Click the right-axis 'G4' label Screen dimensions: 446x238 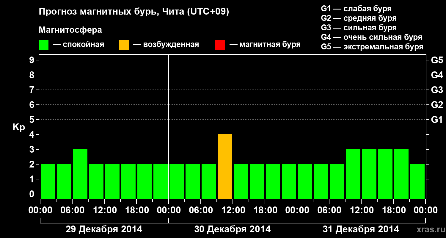tap(437, 75)
